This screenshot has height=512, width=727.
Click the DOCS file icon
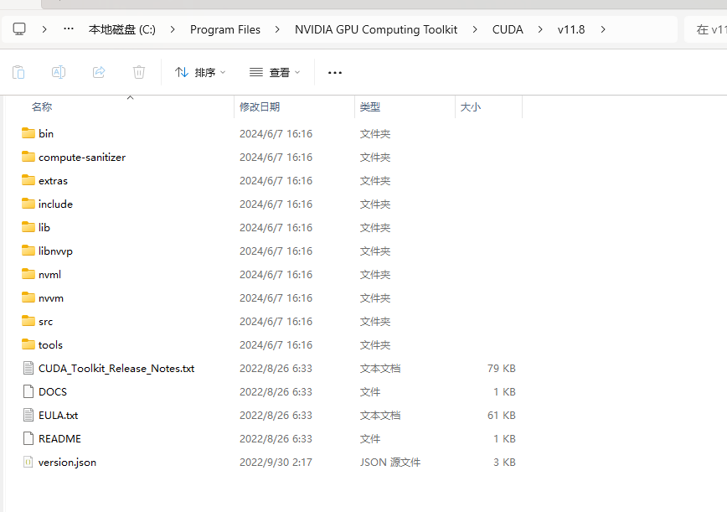(28, 392)
